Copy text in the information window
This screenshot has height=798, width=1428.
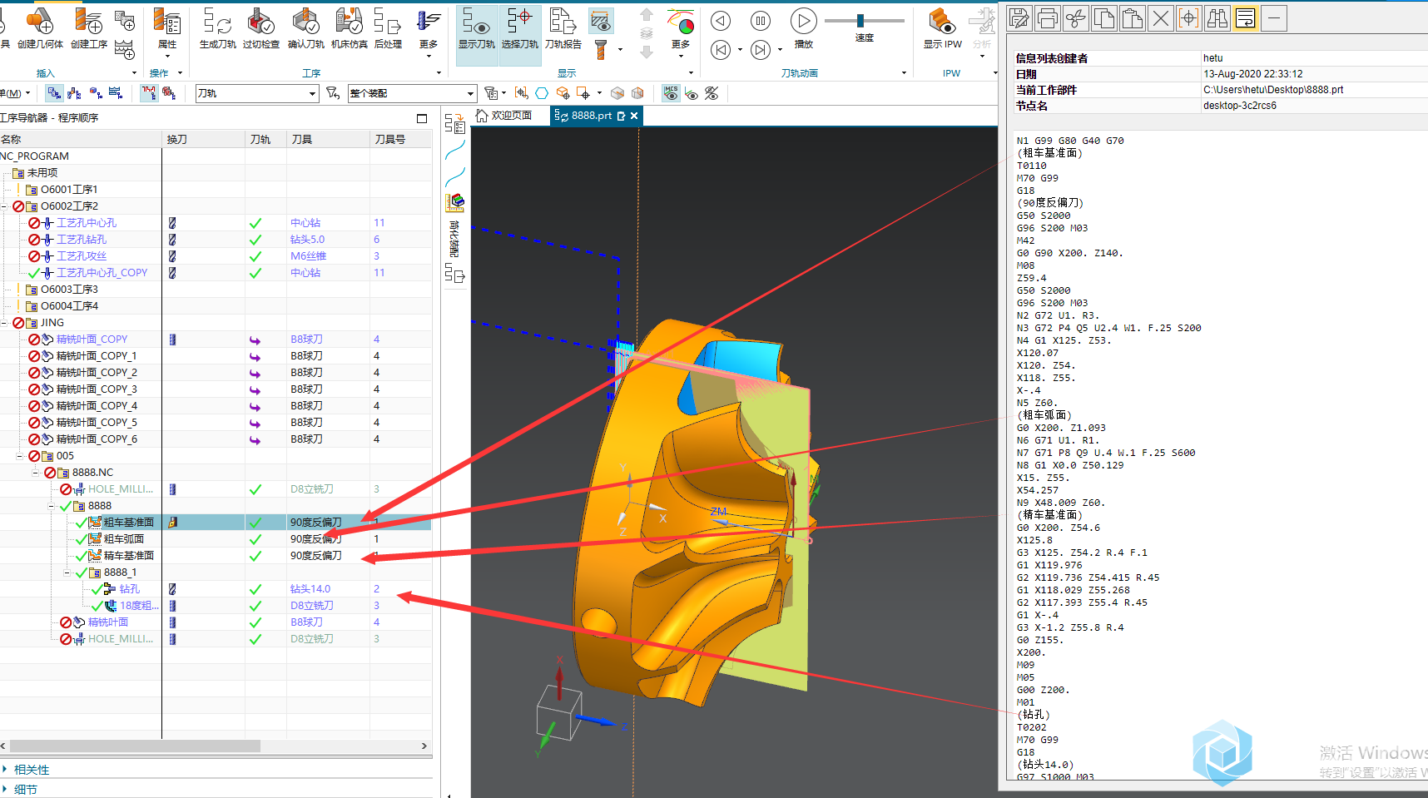[x=1104, y=17]
